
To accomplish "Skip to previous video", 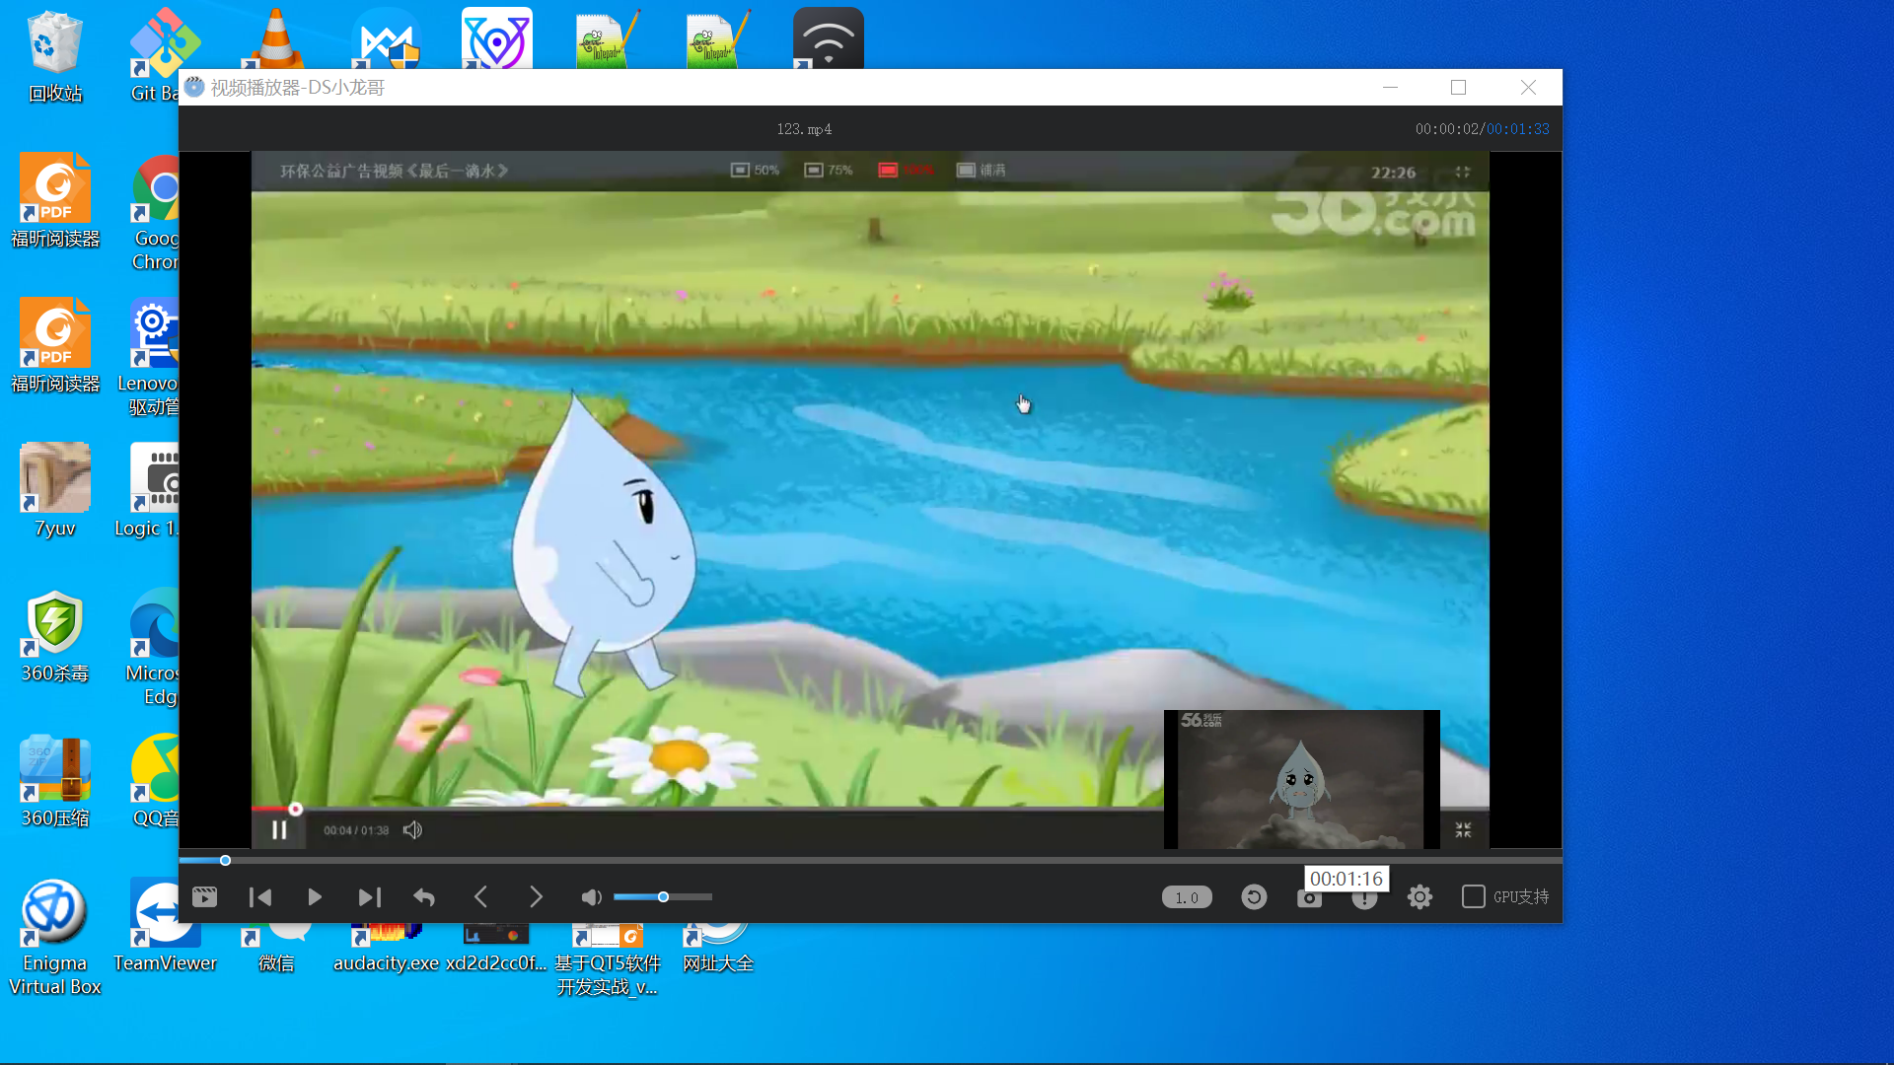I will (260, 897).
